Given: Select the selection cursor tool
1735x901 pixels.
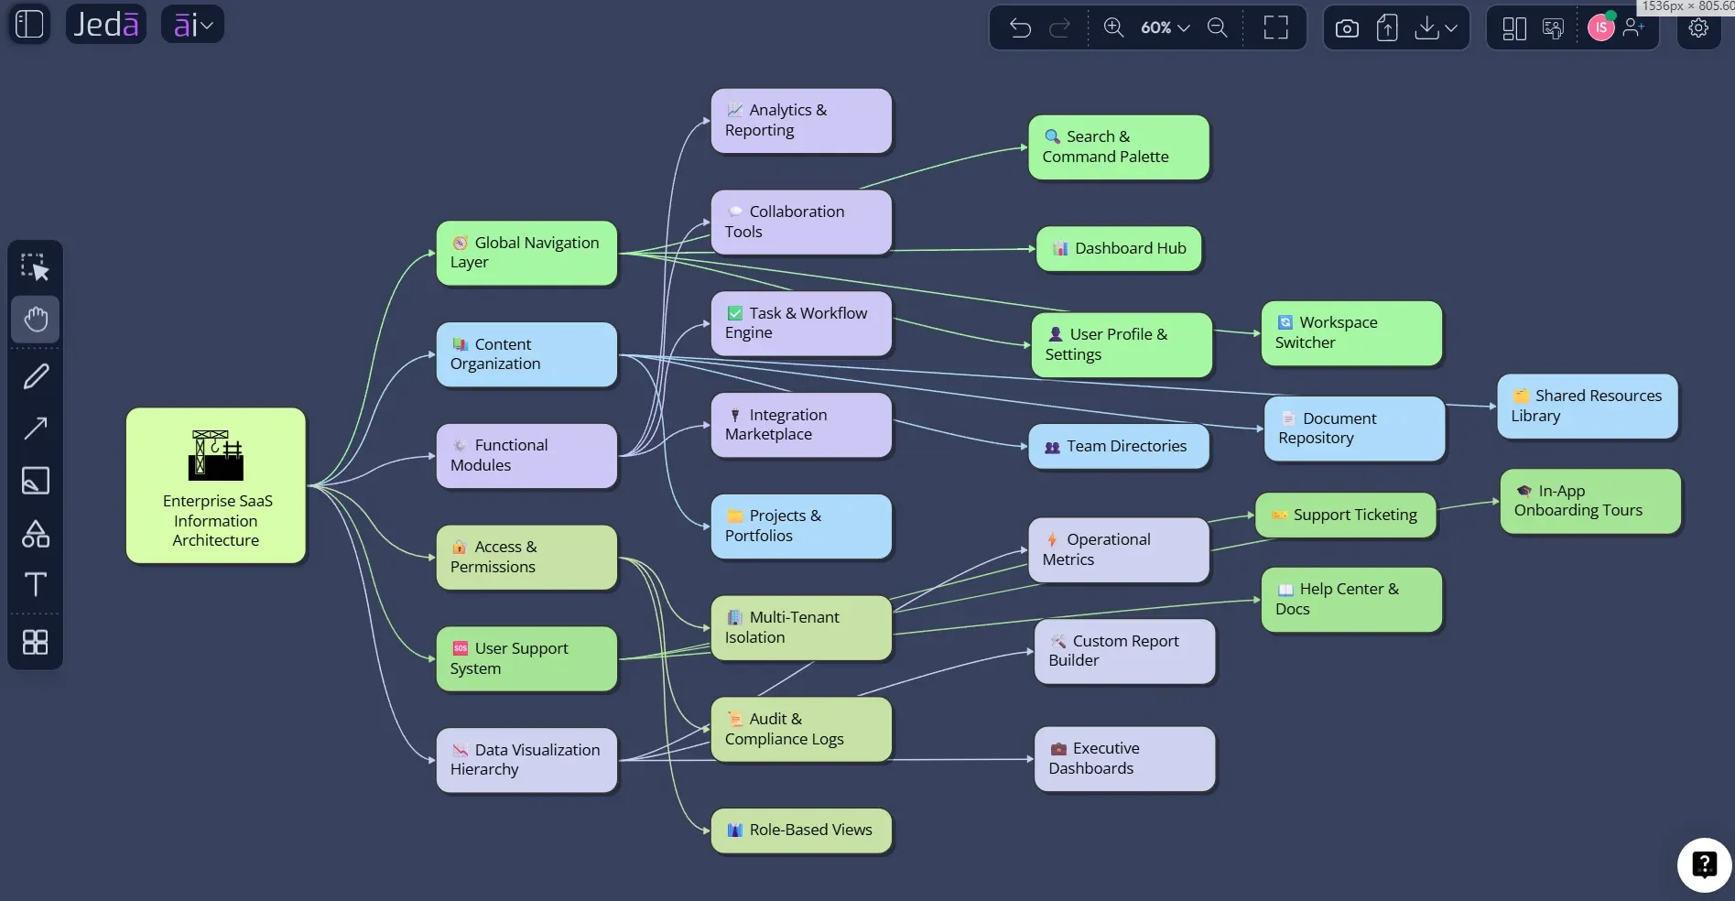Looking at the screenshot, I should pyautogui.click(x=35, y=266).
